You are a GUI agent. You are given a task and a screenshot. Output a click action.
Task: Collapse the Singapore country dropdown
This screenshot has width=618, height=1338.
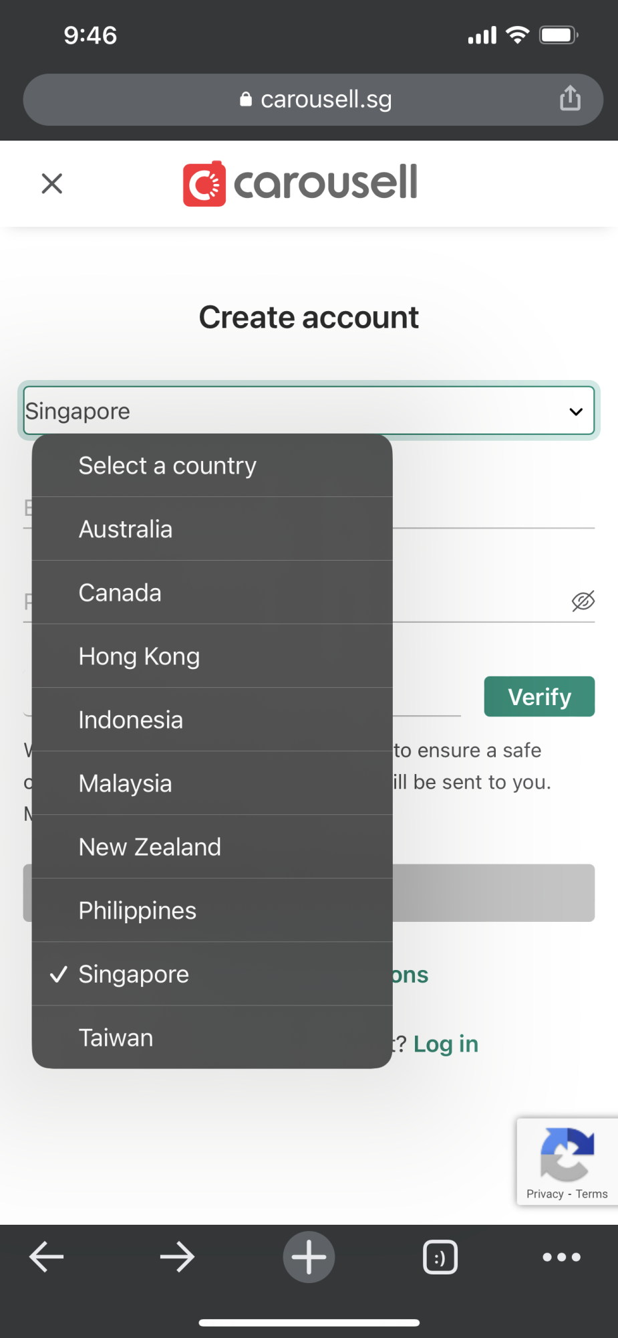(x=576, y=411)
